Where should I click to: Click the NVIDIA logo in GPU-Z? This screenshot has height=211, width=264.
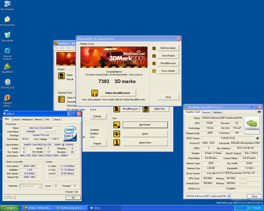[252, 125]
